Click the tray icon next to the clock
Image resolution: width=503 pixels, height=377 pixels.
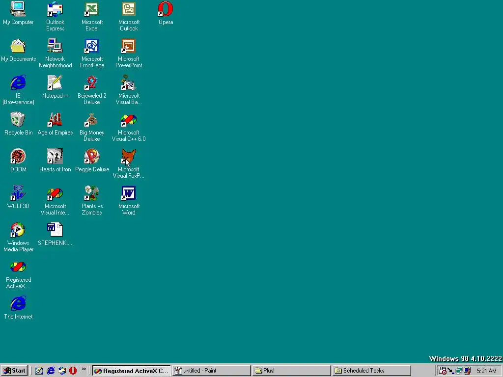coord(468,371)
